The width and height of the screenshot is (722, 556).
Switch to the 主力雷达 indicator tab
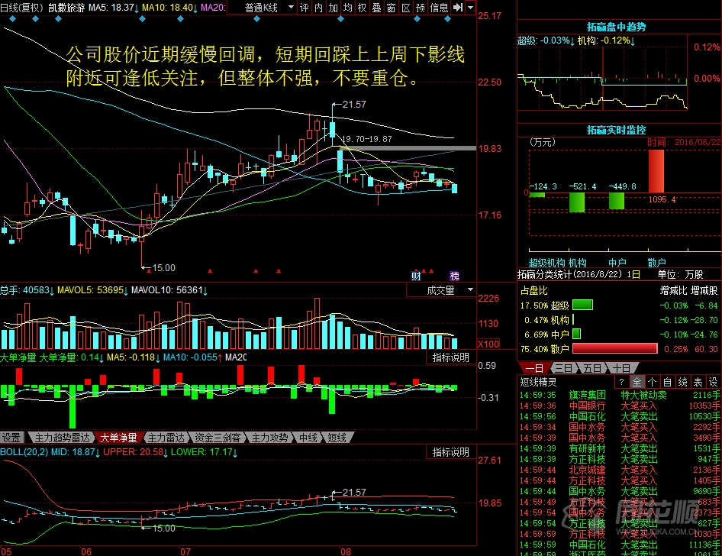point(166,438)
